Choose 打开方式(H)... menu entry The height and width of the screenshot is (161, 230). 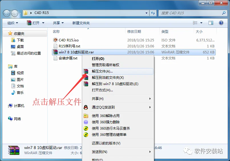(x=102, y=90)
